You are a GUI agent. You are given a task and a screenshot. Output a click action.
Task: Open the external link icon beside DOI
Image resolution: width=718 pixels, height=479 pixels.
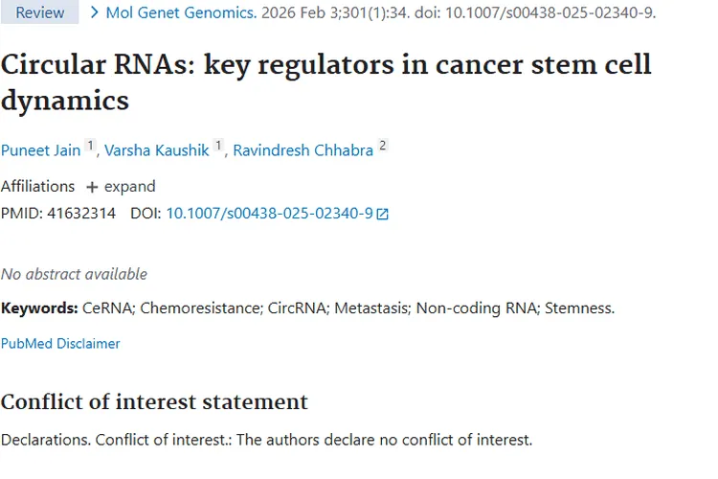[383, 214]
